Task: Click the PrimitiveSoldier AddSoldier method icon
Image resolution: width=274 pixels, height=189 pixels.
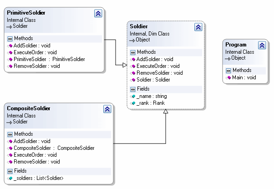Action: tap(10, 46)
